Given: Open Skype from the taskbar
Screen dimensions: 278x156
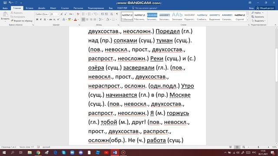Looking at the screenshot, I should click(x=64, y=153).
